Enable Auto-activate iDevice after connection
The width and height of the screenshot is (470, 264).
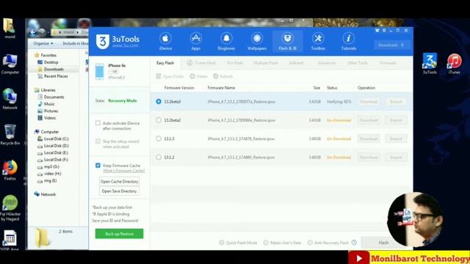pyautogui.click(x=98, y=123)
